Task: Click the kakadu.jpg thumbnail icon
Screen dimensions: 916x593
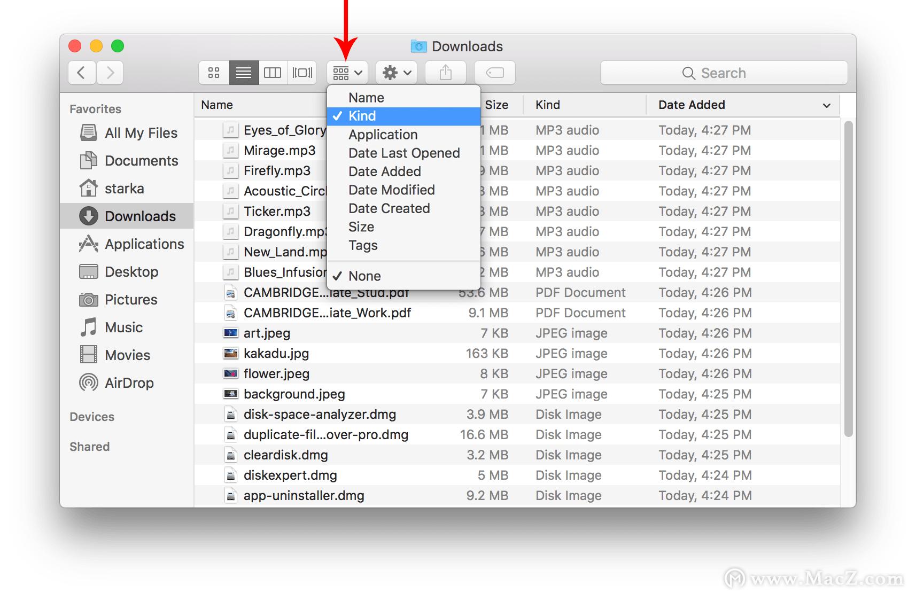Action: [x=230, y=353]
